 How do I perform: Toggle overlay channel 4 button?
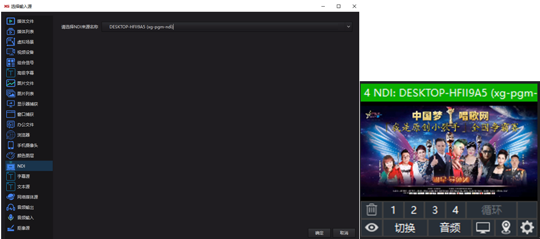coord(456,210)
